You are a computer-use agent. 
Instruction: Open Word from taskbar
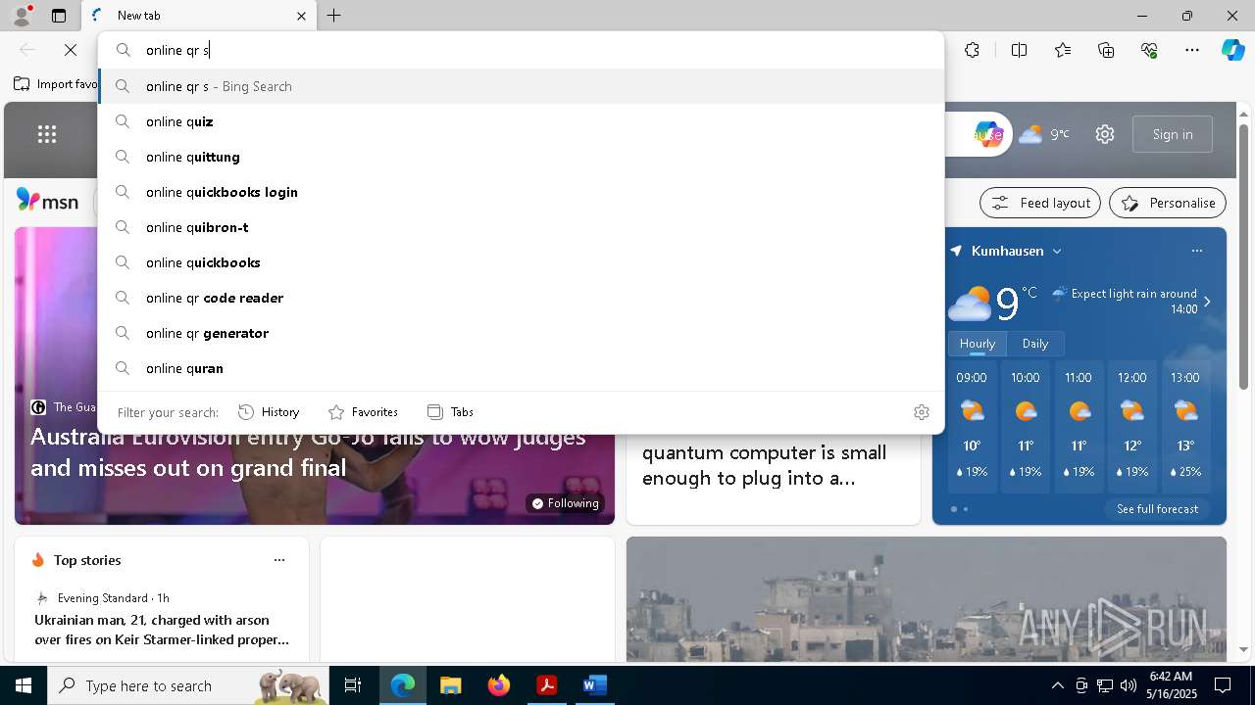pyautogui.click(x=594, y=685)
